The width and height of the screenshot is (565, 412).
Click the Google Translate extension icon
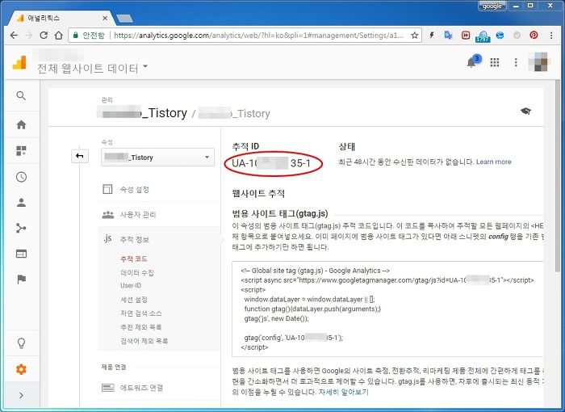(448, 35)
